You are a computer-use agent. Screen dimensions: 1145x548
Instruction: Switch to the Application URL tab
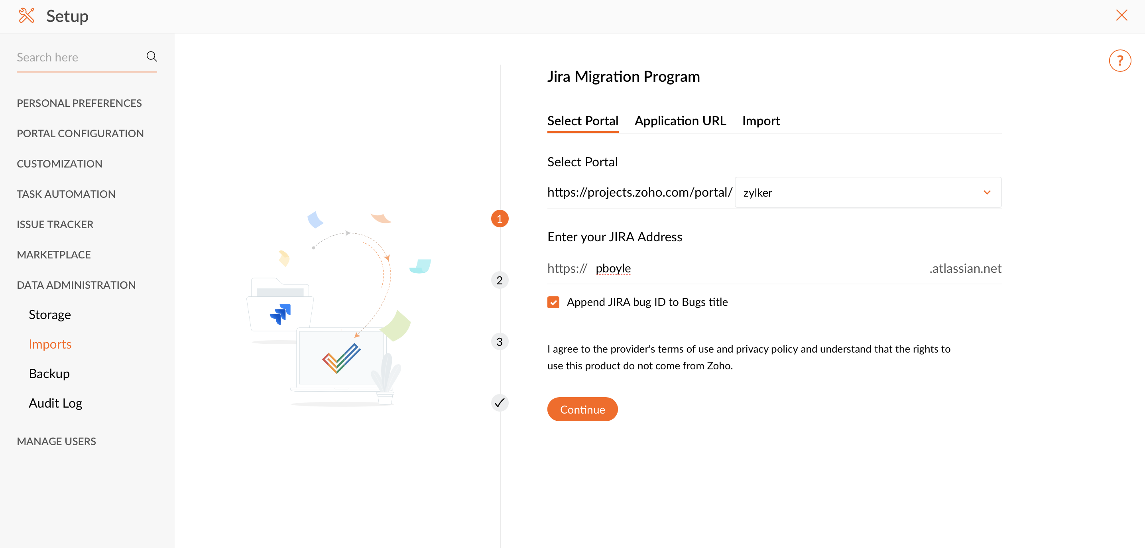[x=680, y=121]
